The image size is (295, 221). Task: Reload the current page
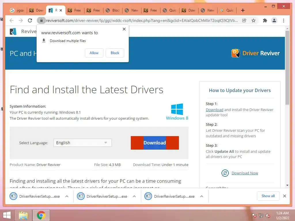[30, 20]
